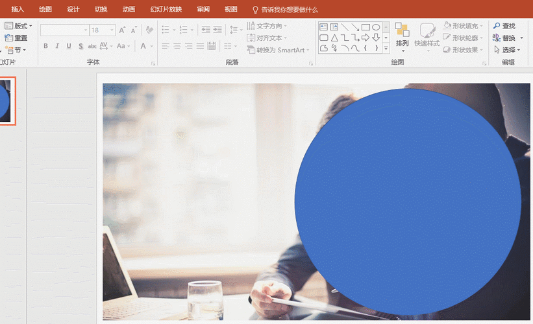This screenshot has width=533, height=324.
Task: Select the slide thumbnail in left panel
Action: (x=6, y=101)
